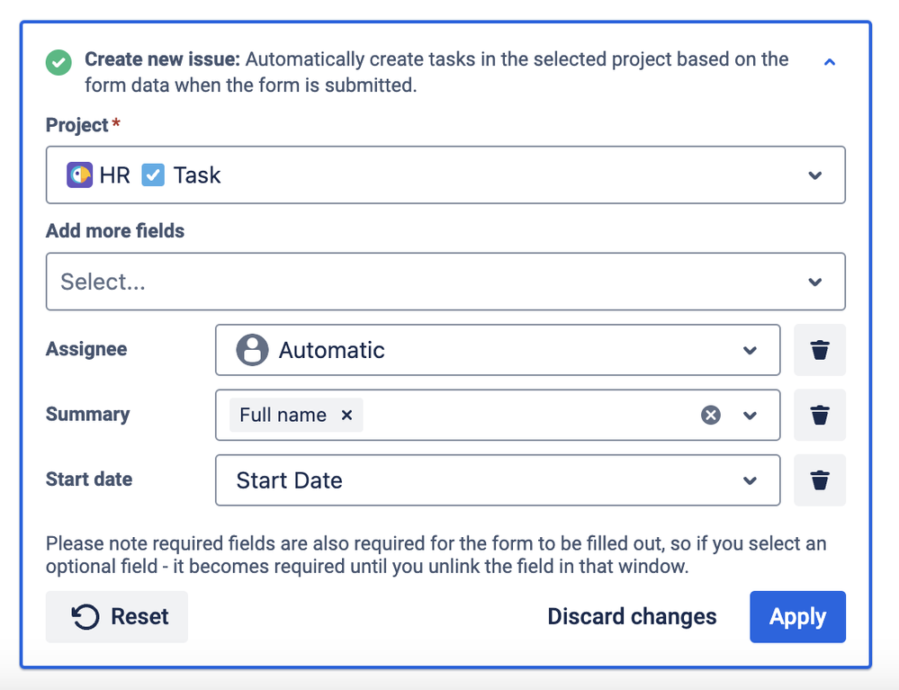Delete the Summary field row

click(x=819, y=415)
